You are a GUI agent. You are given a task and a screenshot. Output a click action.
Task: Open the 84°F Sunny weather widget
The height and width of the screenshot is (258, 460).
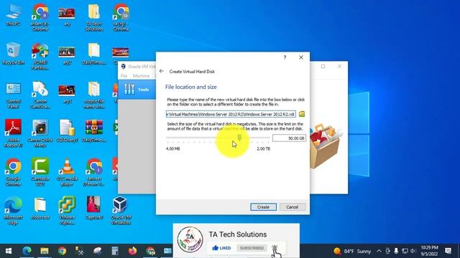tap(353, 251)
